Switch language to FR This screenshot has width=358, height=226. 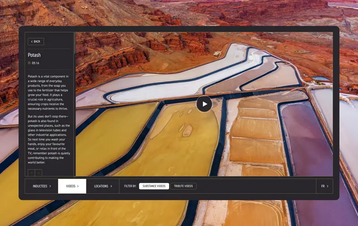point(324,186)
